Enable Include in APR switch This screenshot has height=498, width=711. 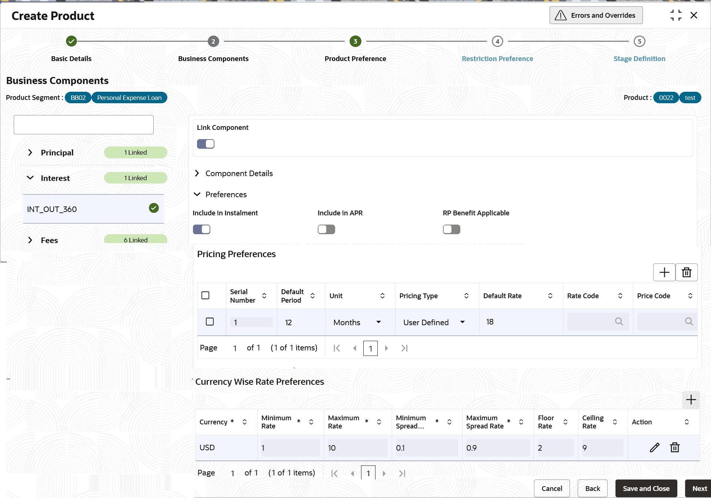coord(326,229)
